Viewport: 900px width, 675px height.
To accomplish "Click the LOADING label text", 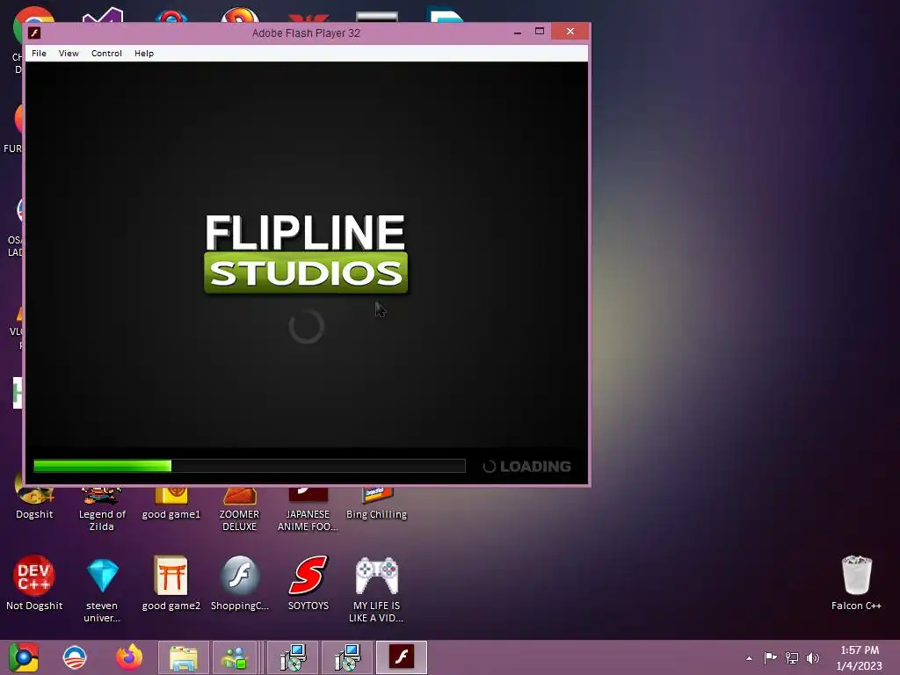I will point(535,467).
